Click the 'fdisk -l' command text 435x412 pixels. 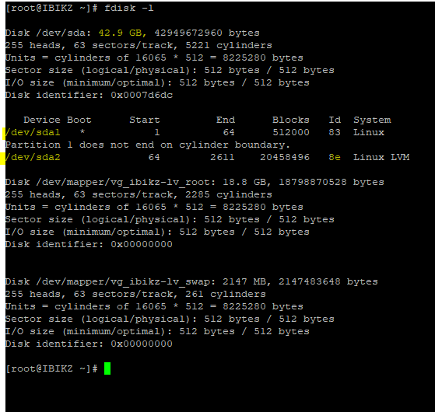point(129,8)
